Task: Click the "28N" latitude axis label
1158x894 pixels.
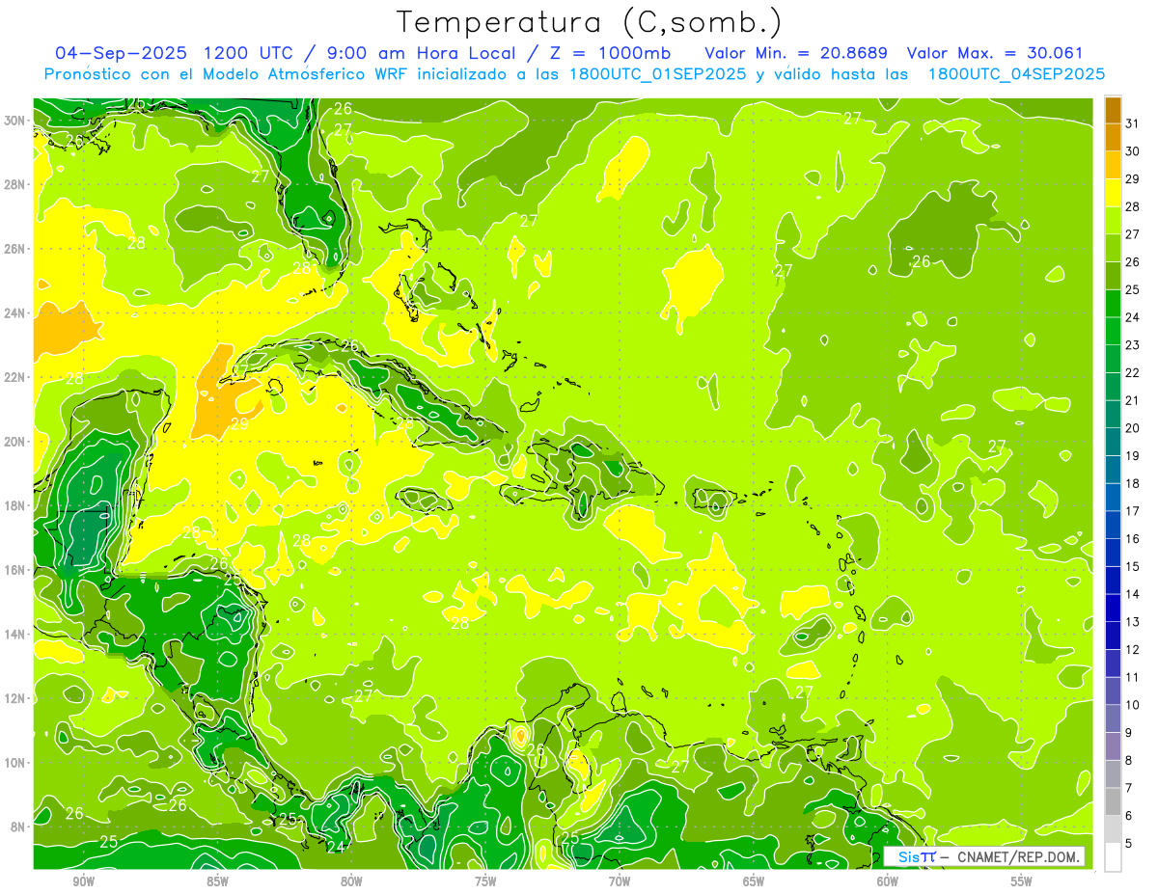Action: tap(14, 184)
